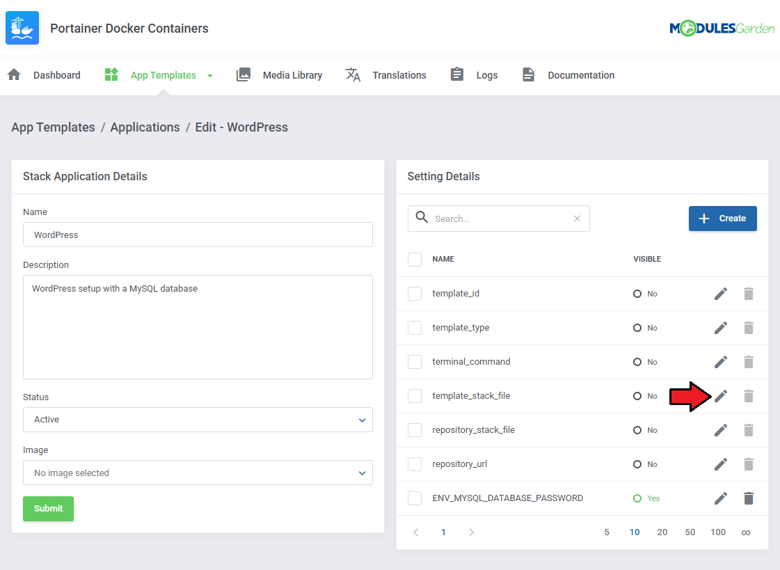Select page number 1
The image size is (780, 570).
(x=443, y=532)
